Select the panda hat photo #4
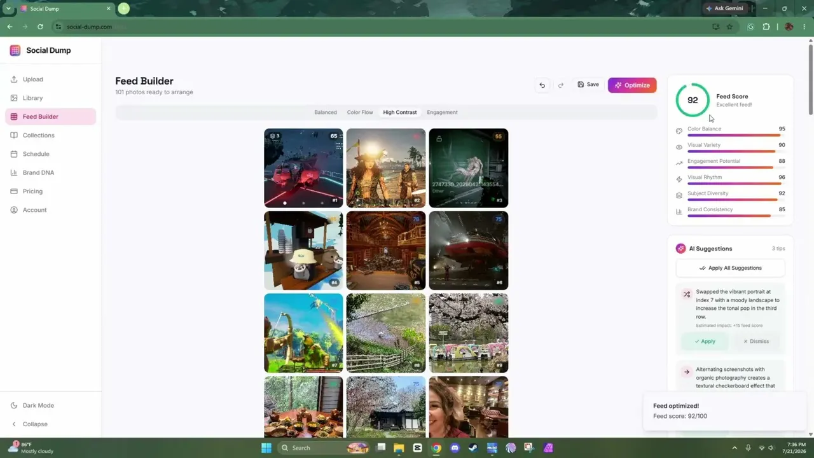 pos(303,251)
